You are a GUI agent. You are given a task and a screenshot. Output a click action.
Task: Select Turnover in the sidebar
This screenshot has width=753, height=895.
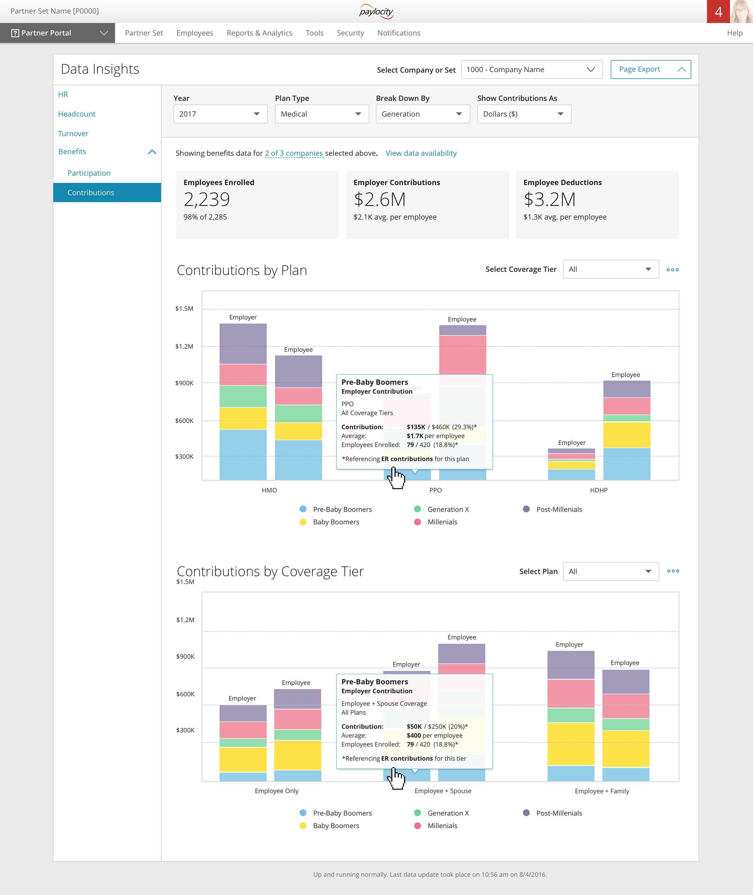[x=73, y=134]
